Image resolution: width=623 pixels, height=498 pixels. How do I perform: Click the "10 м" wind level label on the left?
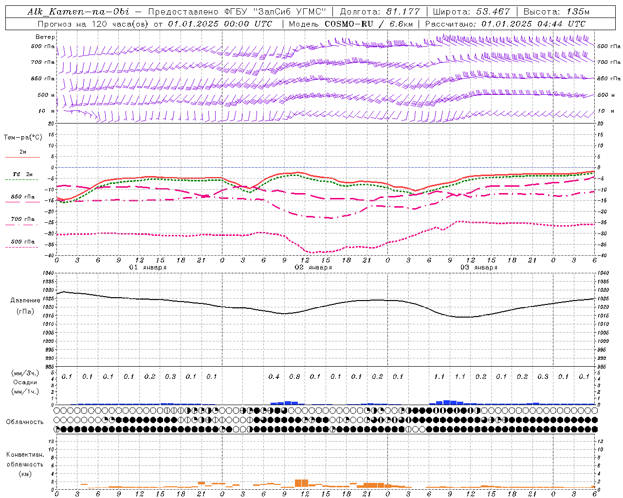click(46, 111)
